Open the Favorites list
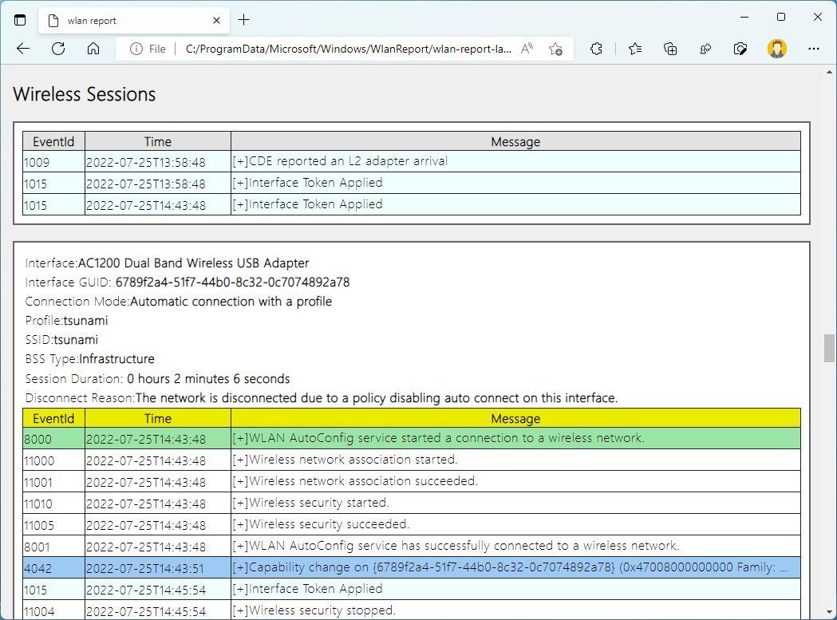The image size is (837, 620). 634,49
